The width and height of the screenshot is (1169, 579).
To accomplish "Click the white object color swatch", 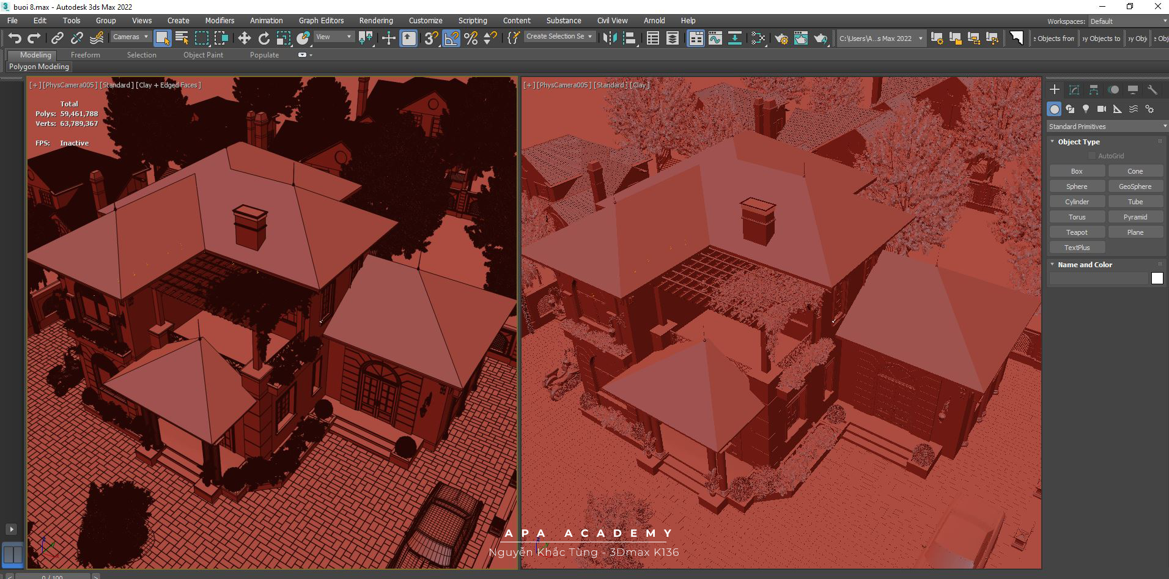I will (1157, 279).
